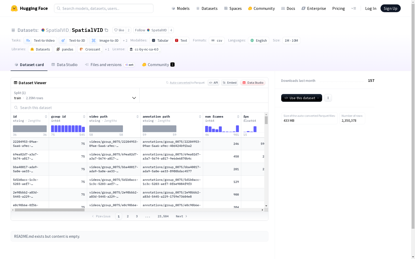Sort by the group_id column

84,117
